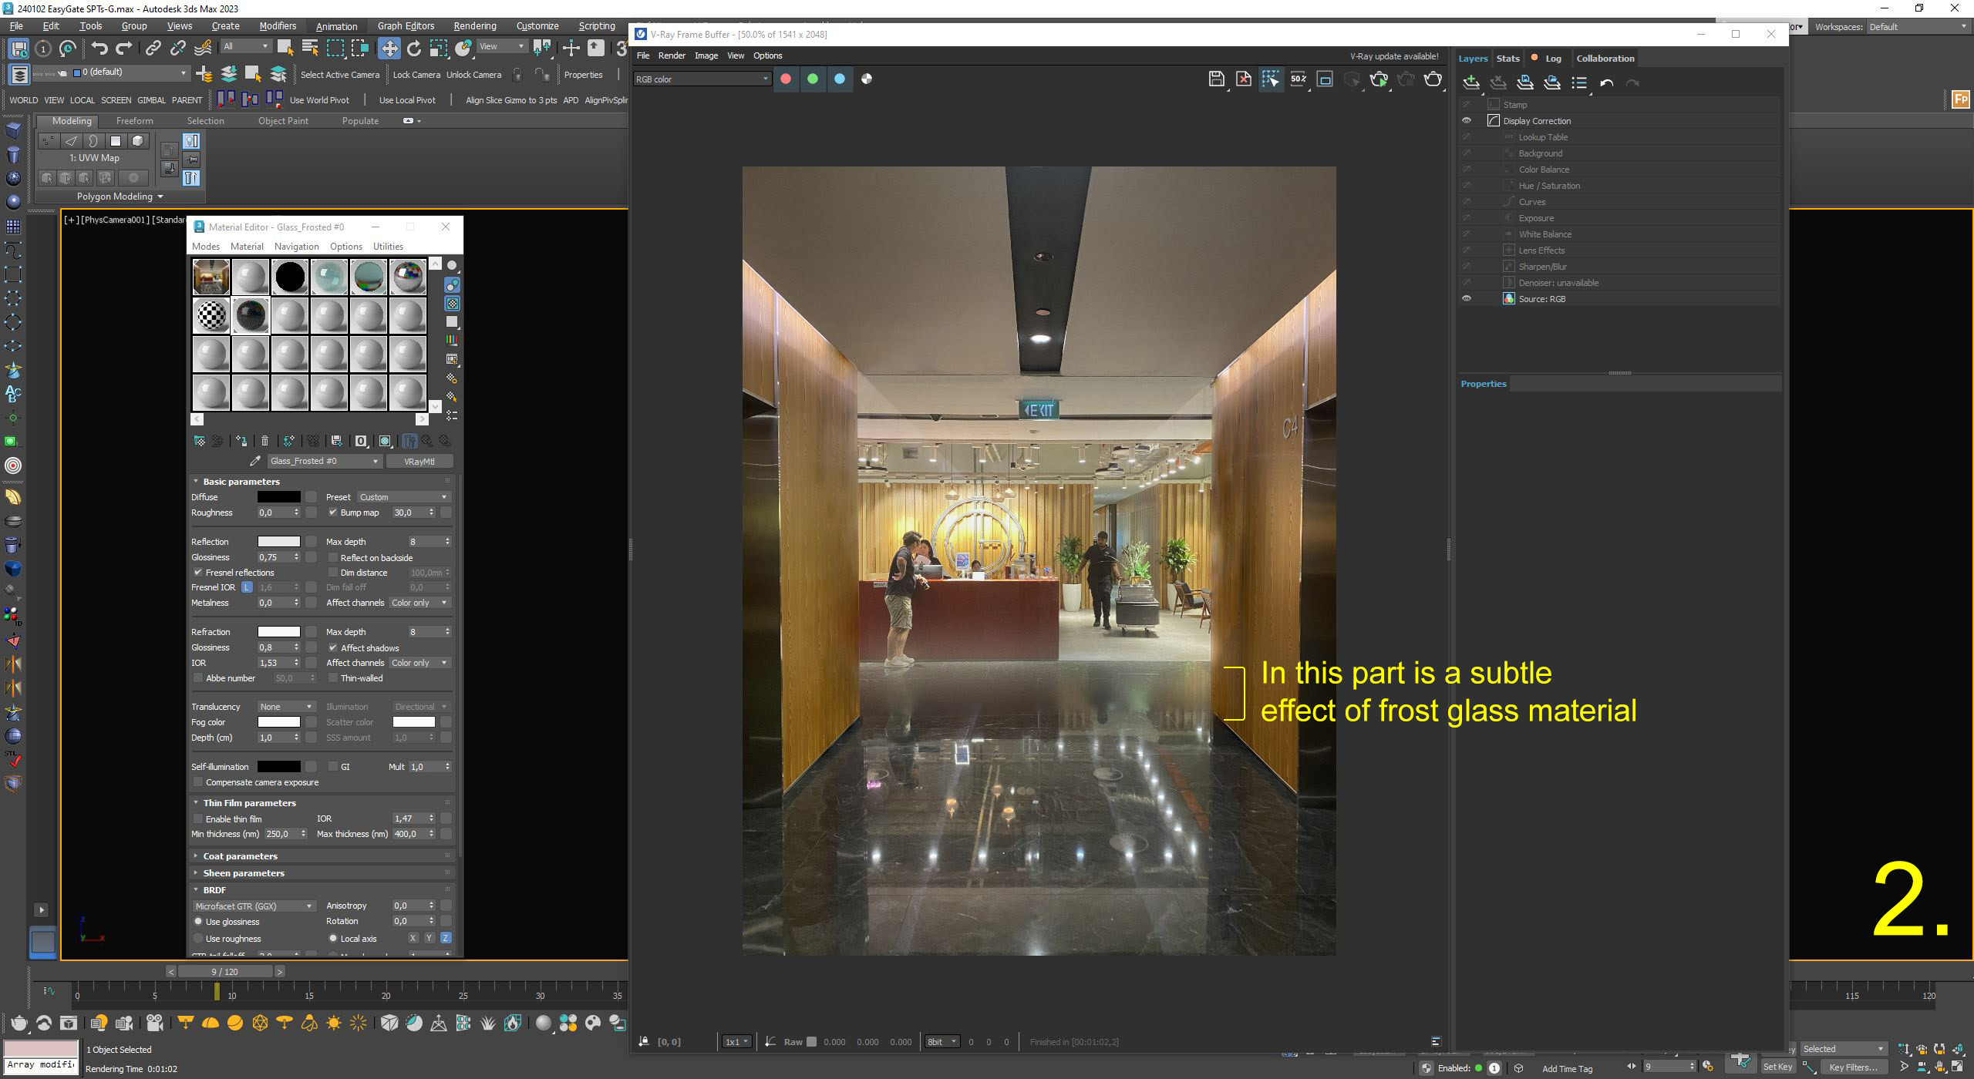The height and width of the screenshot is (1079, 1974).
Task: Expand Sheen parameters rollout
Action: click(x=322, y=873)
